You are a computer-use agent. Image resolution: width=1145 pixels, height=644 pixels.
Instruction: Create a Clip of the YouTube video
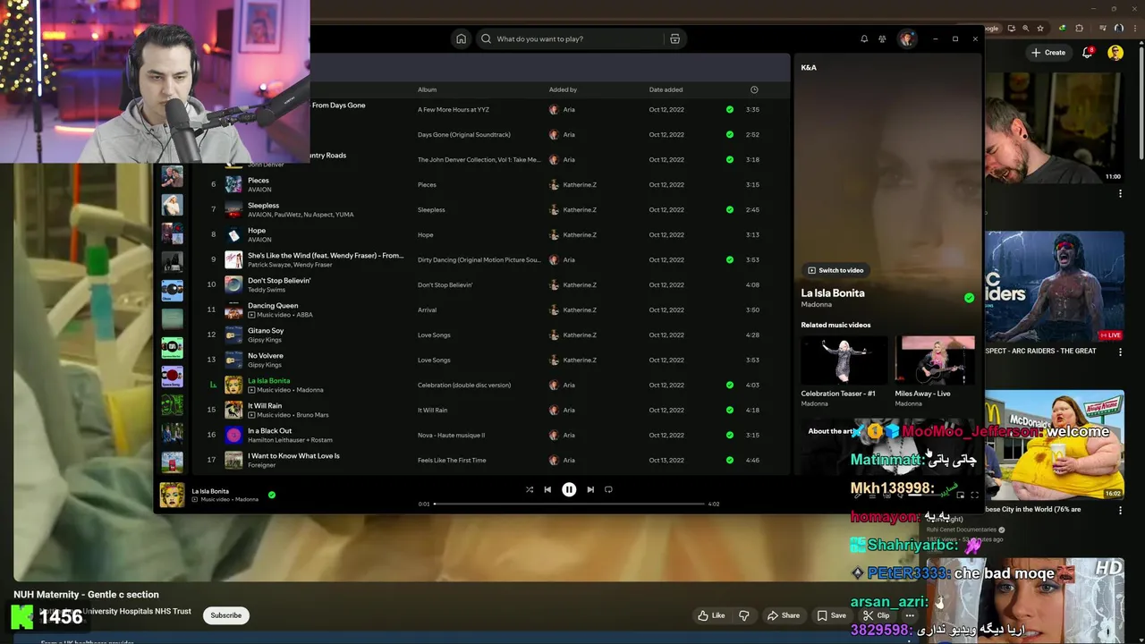click(876, 615)
